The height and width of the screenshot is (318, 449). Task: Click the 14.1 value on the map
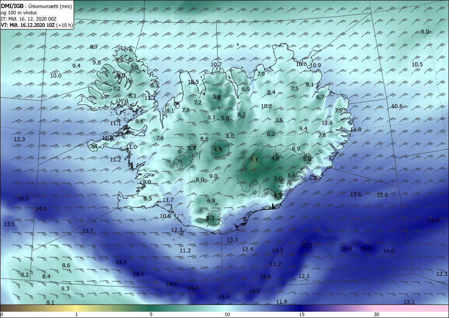41,209
